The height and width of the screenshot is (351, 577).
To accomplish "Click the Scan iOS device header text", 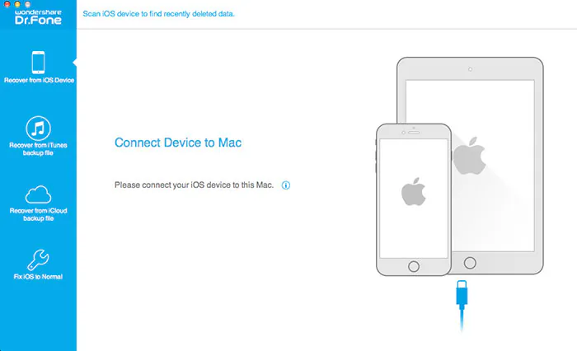I will coord(158,14).
